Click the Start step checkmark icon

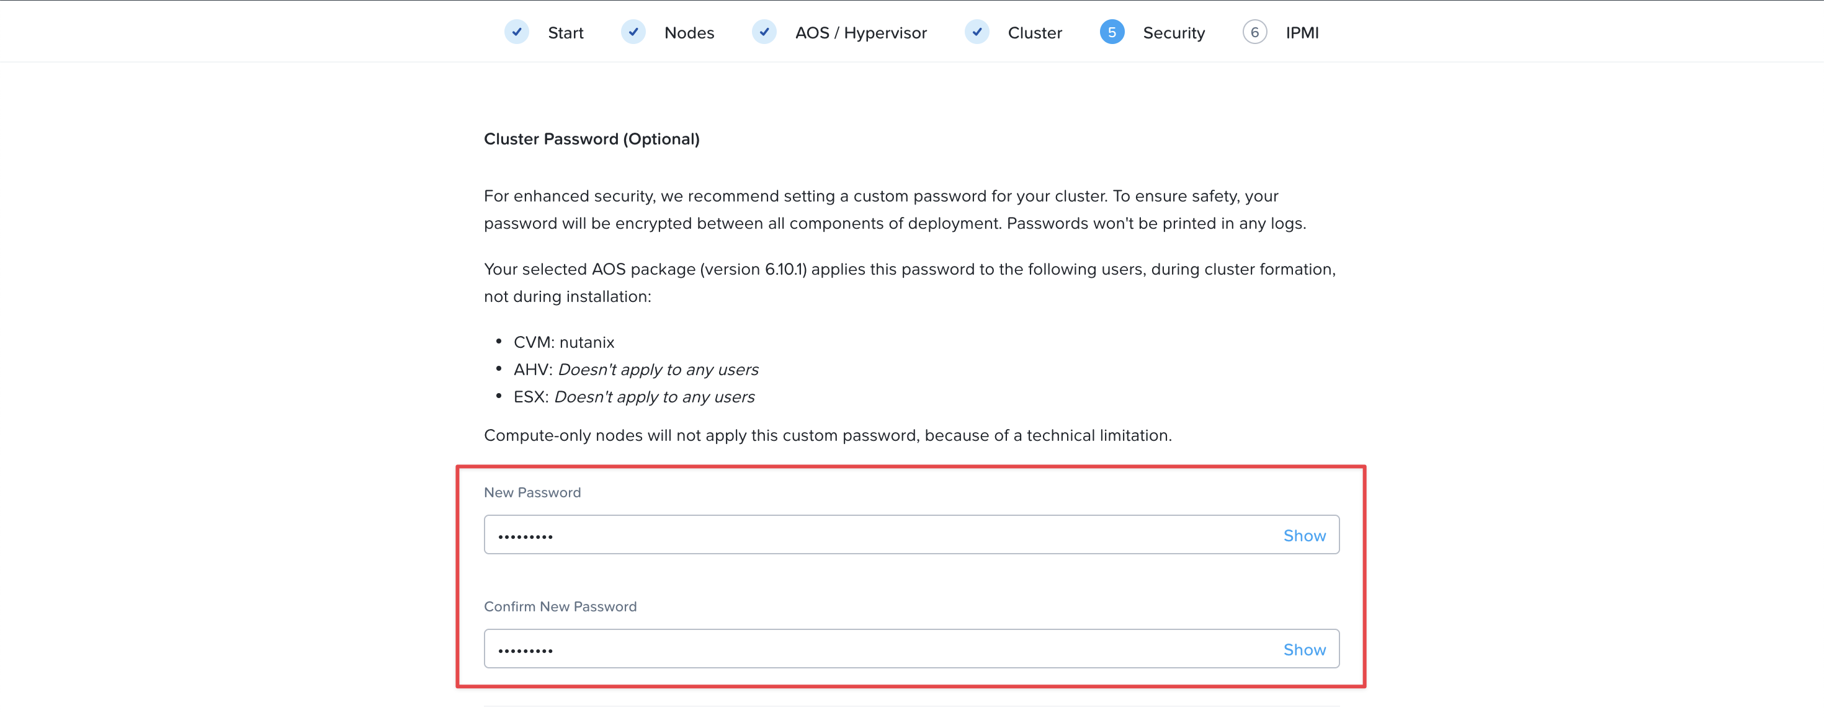(517, 32)
